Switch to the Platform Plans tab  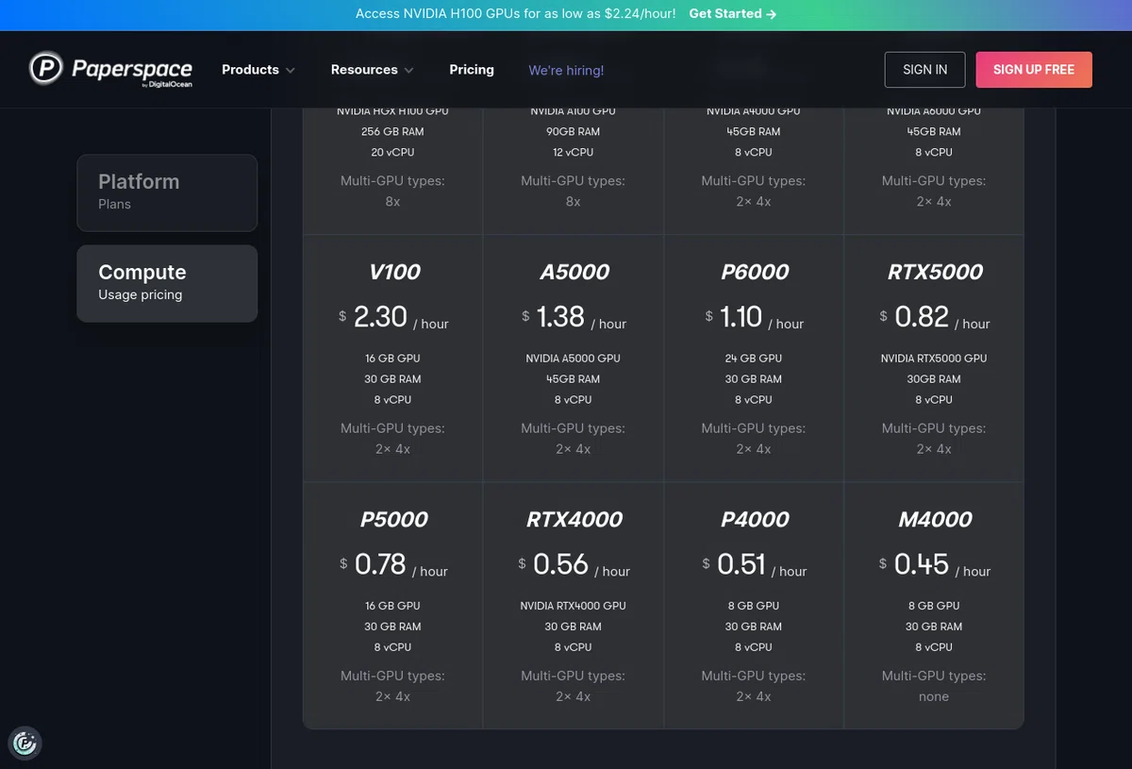pyautogui.click(x=167, y=192)
